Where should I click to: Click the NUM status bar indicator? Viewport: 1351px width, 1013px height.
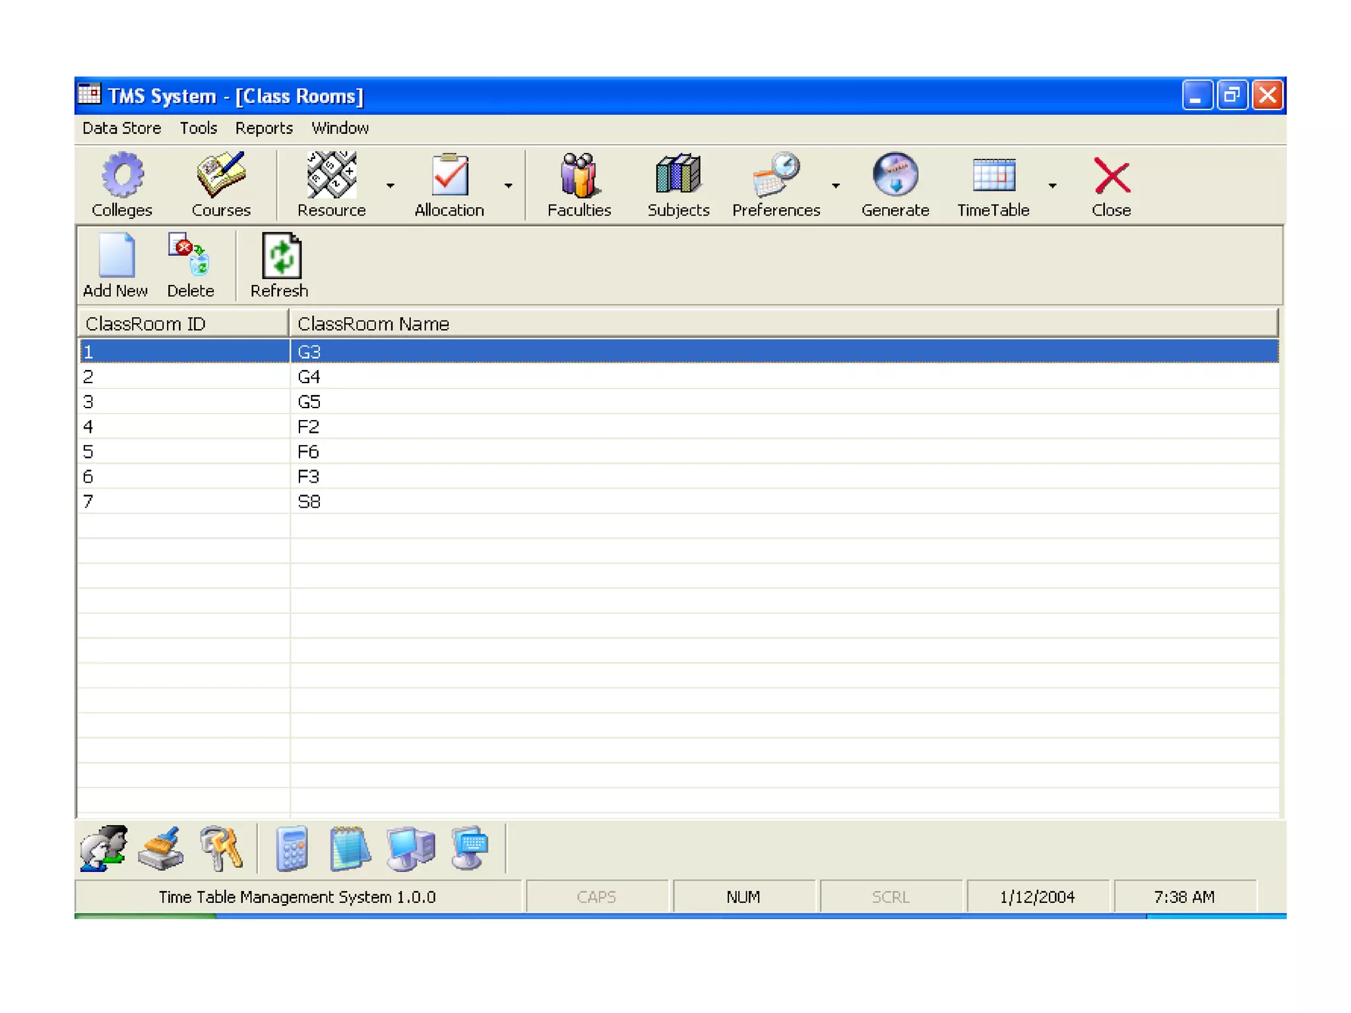click(743, 897)
